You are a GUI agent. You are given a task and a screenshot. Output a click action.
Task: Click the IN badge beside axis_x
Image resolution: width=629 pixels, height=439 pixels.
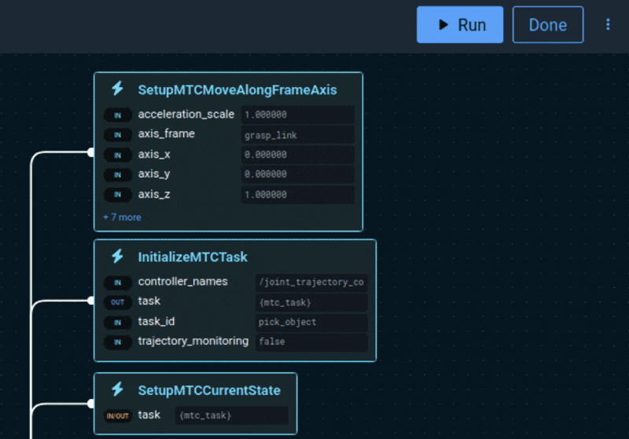click(117, 155)
